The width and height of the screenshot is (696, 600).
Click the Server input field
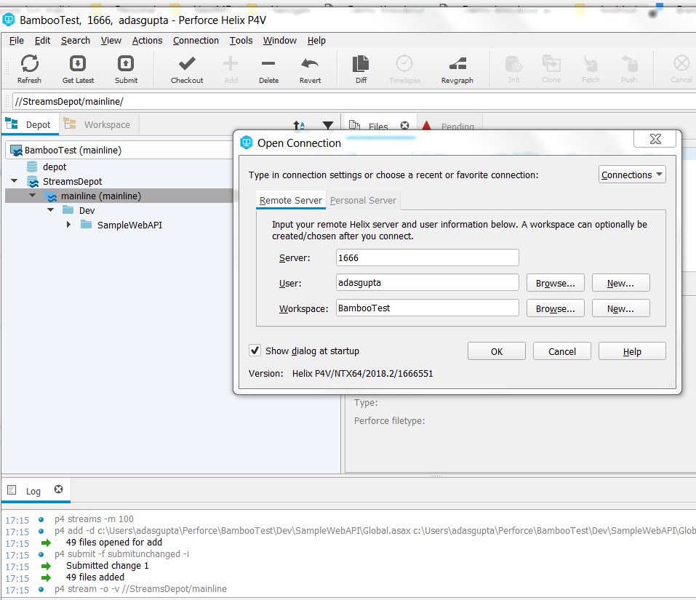[x=428, y=257]
